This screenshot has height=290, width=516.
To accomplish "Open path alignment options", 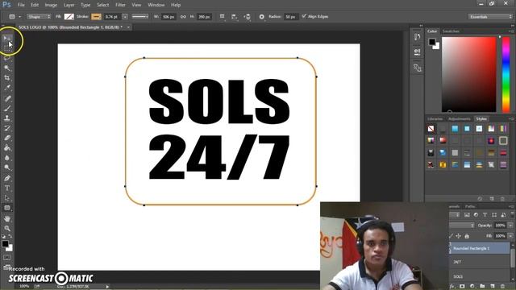I will click(235, 16).
